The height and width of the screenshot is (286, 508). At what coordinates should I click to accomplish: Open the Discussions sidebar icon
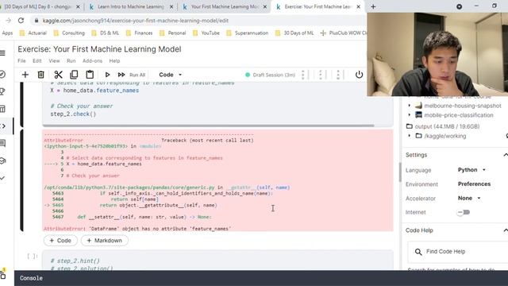point(2,143)
